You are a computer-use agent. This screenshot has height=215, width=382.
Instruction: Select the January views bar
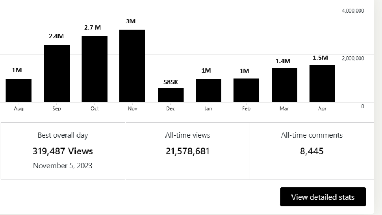(x=208, y=91)
